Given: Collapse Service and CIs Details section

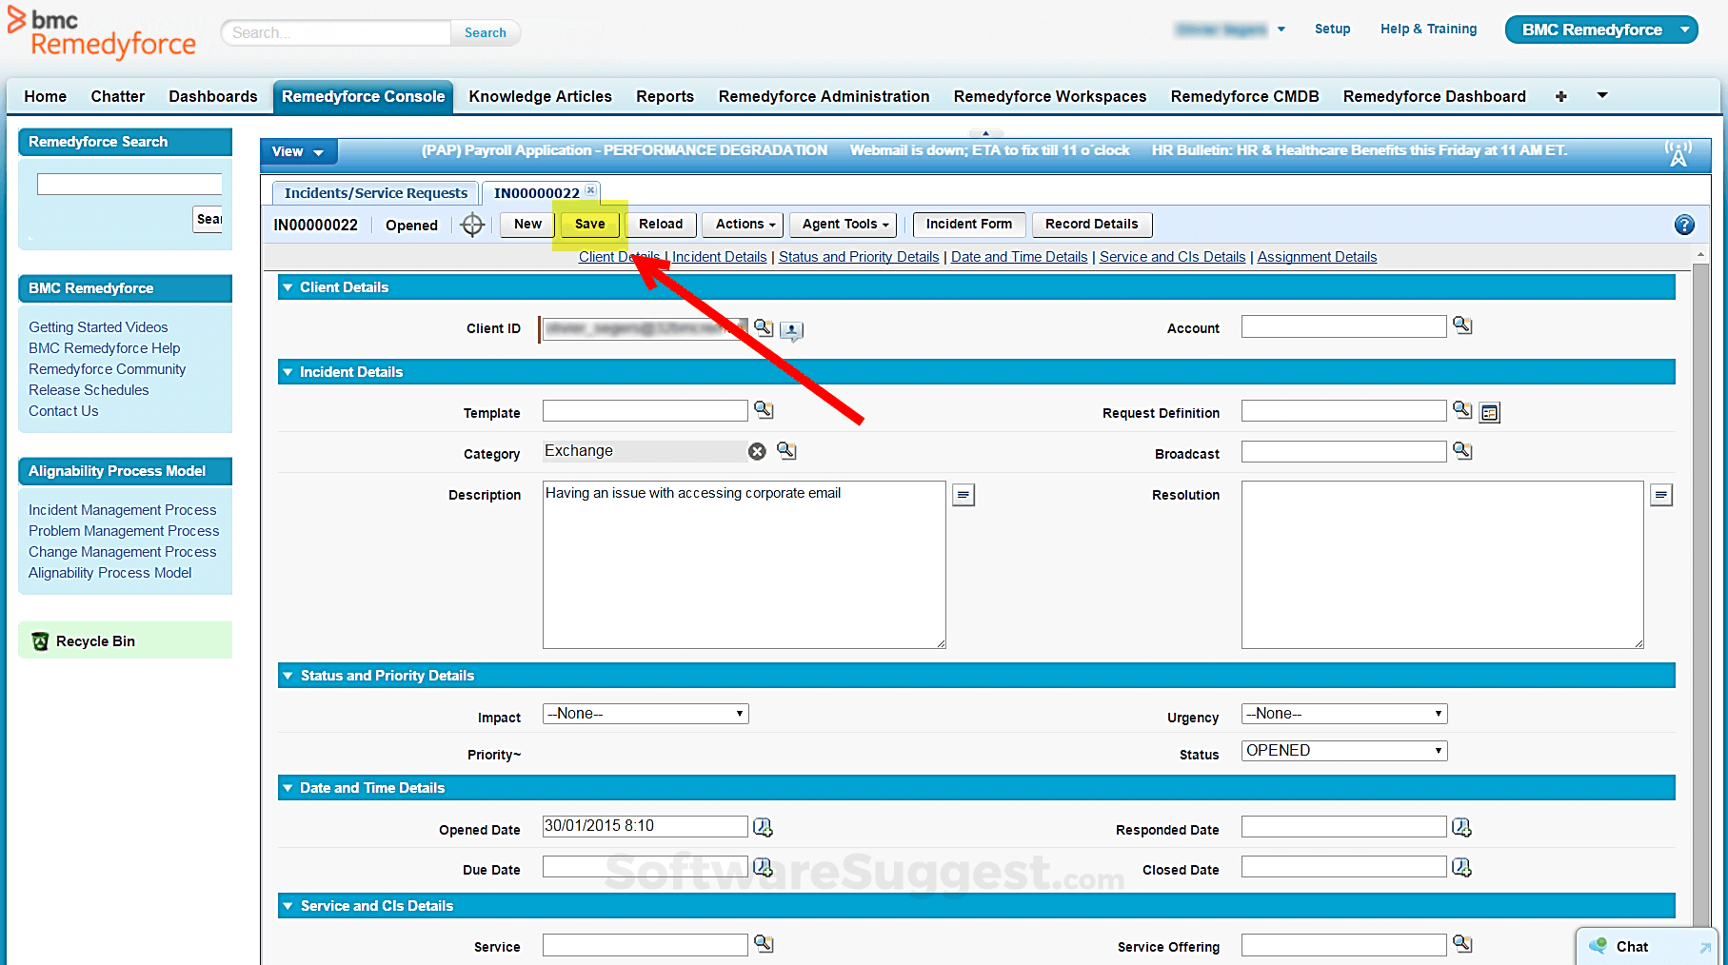Looking at the screenshot, I should 288,906.
